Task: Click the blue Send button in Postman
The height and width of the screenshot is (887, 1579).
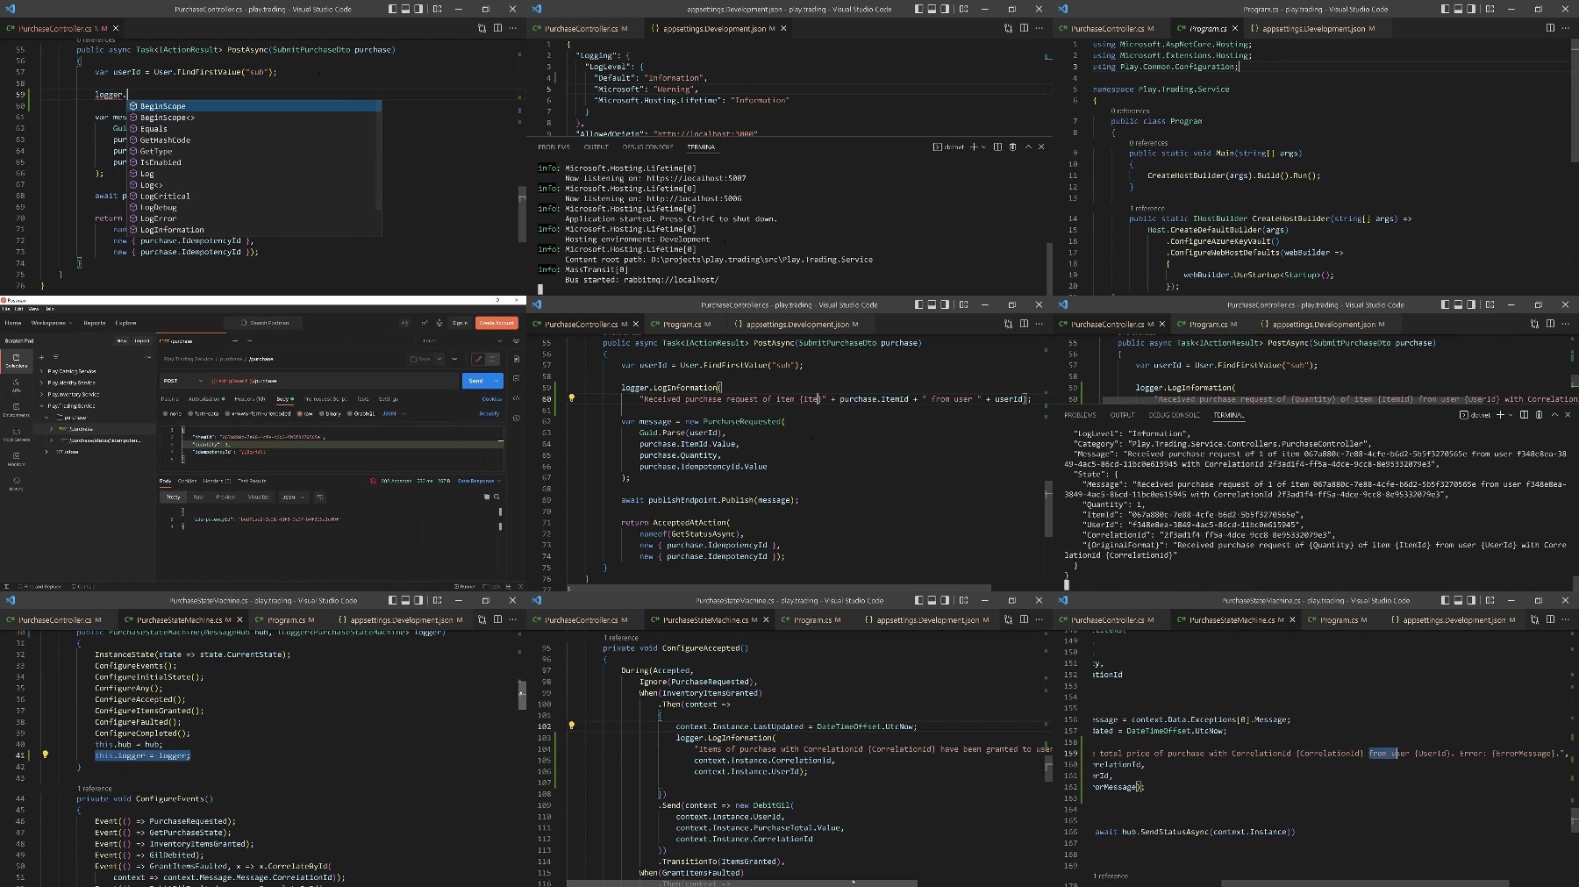Action: tap(476, 381)
